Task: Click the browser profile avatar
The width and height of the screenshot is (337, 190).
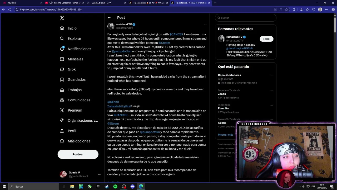Action: point(320,9)
